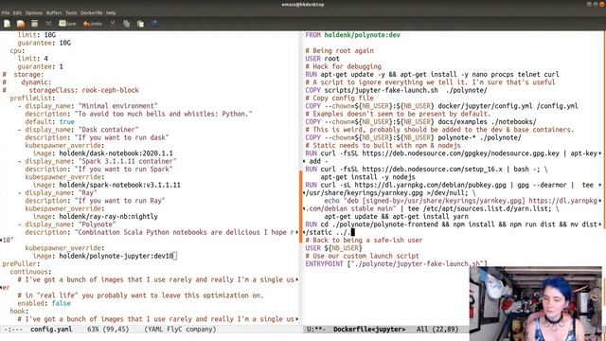The height and width of the screenshot is (341, 606).
Task: Open the Tools menu
Action: tap(71, 12)
